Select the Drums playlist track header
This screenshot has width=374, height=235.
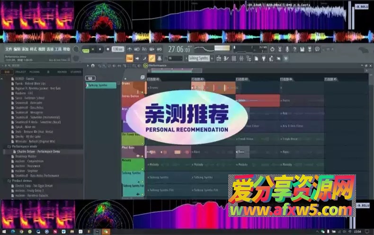click(x=133, y=88)
